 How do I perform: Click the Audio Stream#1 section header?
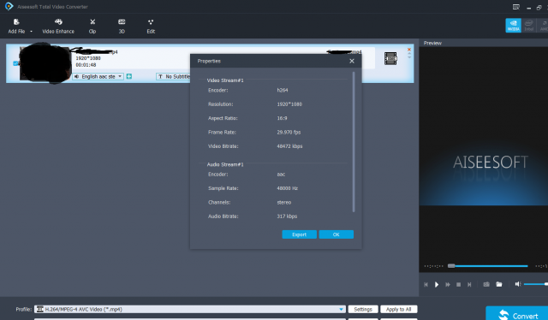coord(225,164)
